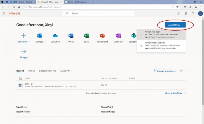Switch to the Pinned tab
This screenshot has width=204, height=124.
click(31, 71)
